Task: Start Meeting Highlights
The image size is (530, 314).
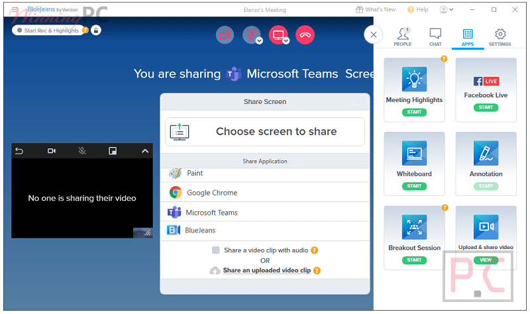Action: tap(415, 112)
